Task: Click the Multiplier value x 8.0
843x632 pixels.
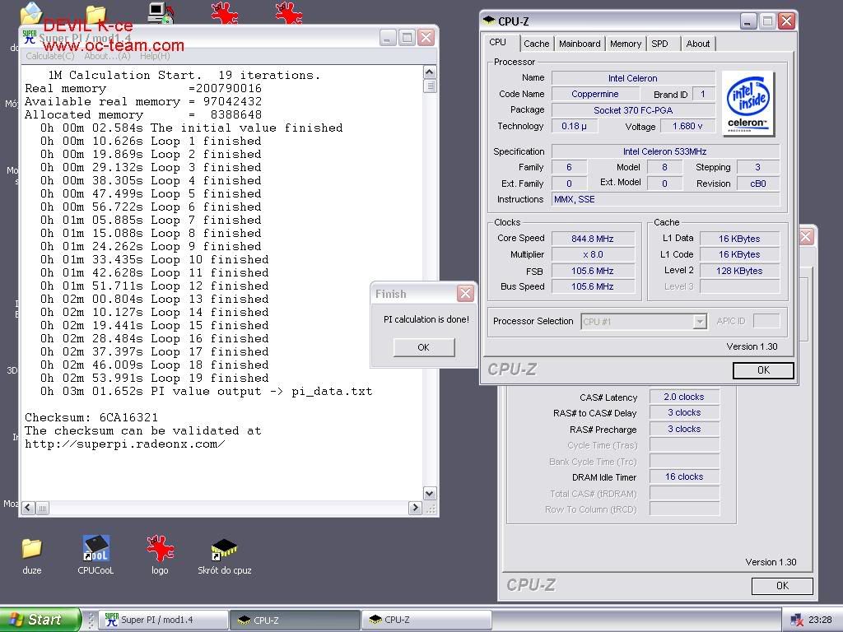Action: [x=593, y=255]
